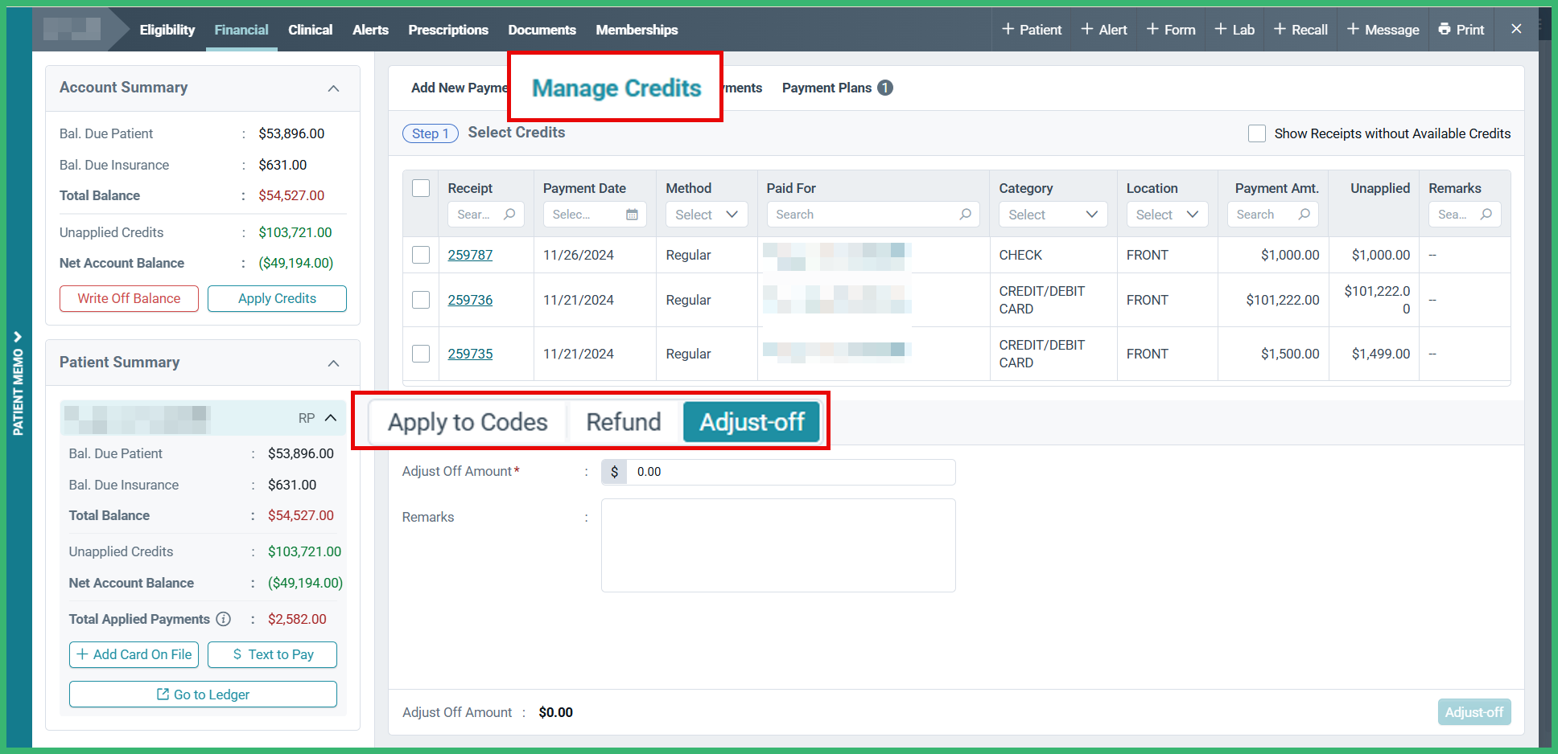This screenshot has width=1558, height=754.
Task: Compose a new Message
Action: [x=1383, y=30]
